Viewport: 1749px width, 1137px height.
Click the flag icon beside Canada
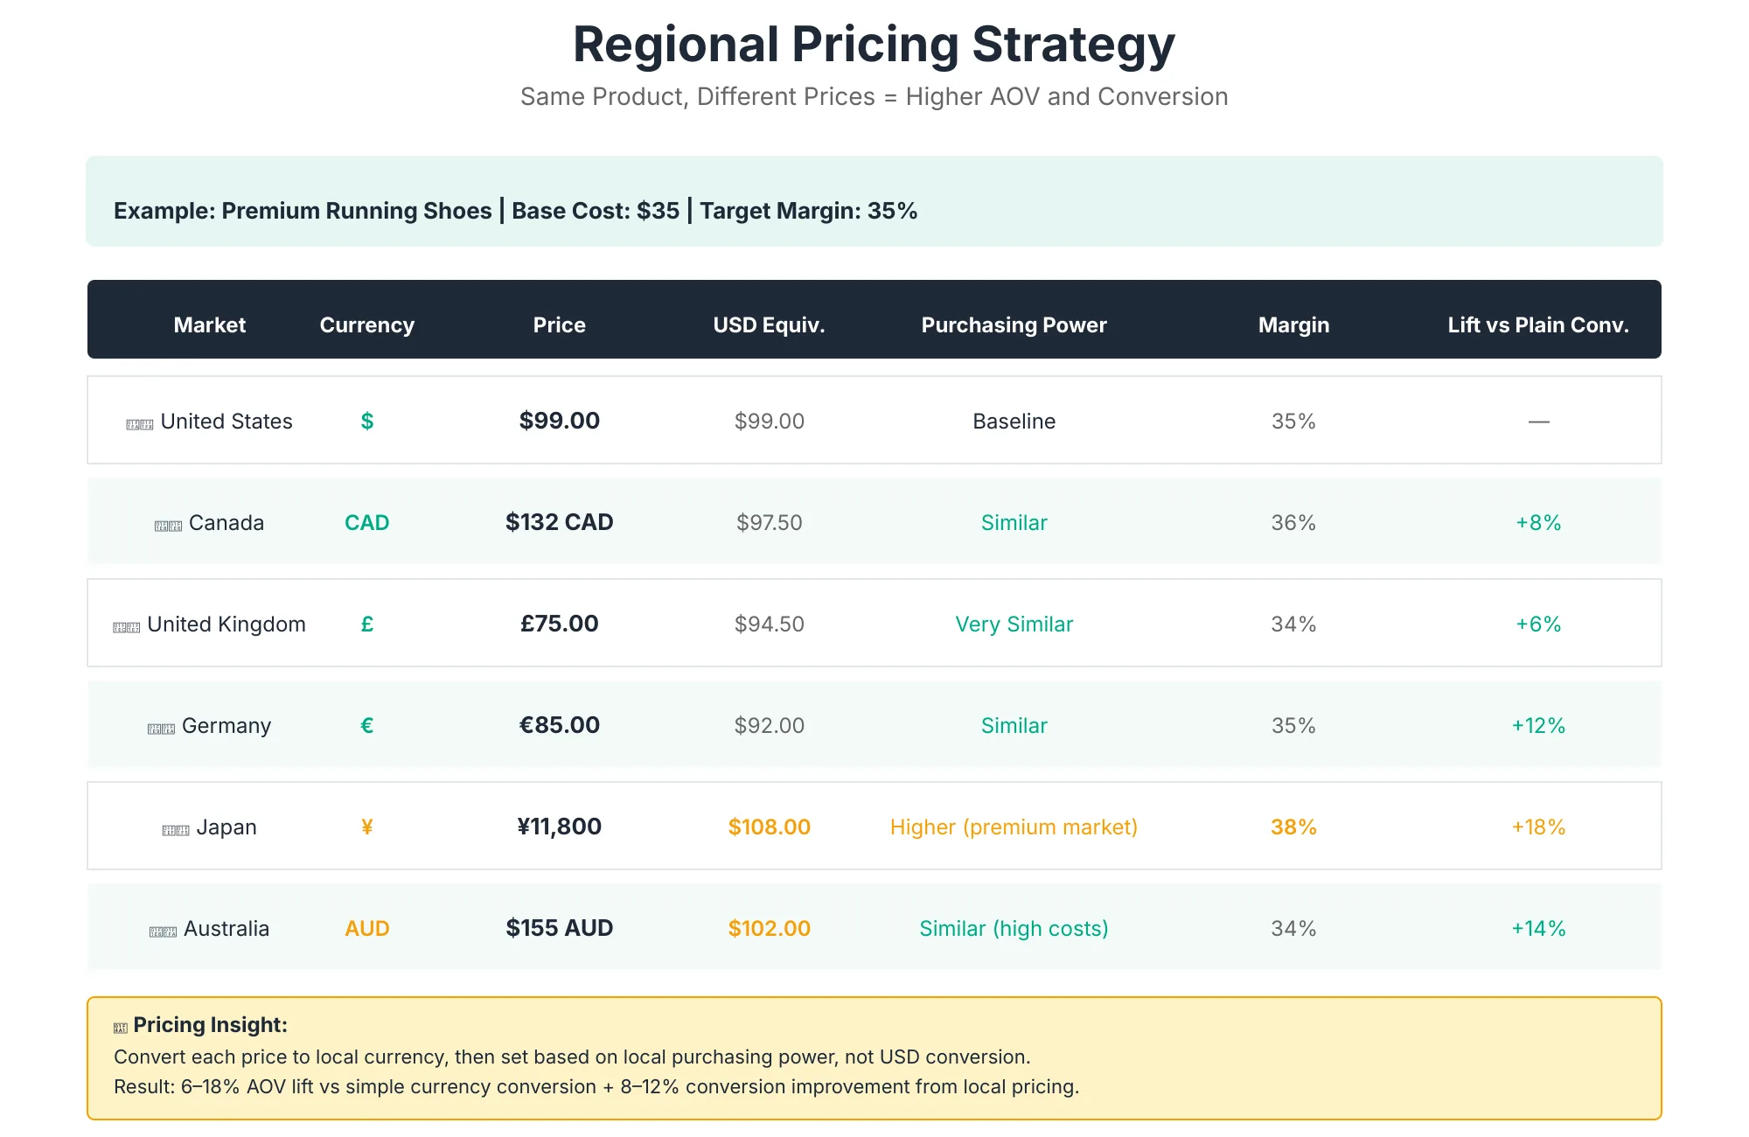(168, 526)
